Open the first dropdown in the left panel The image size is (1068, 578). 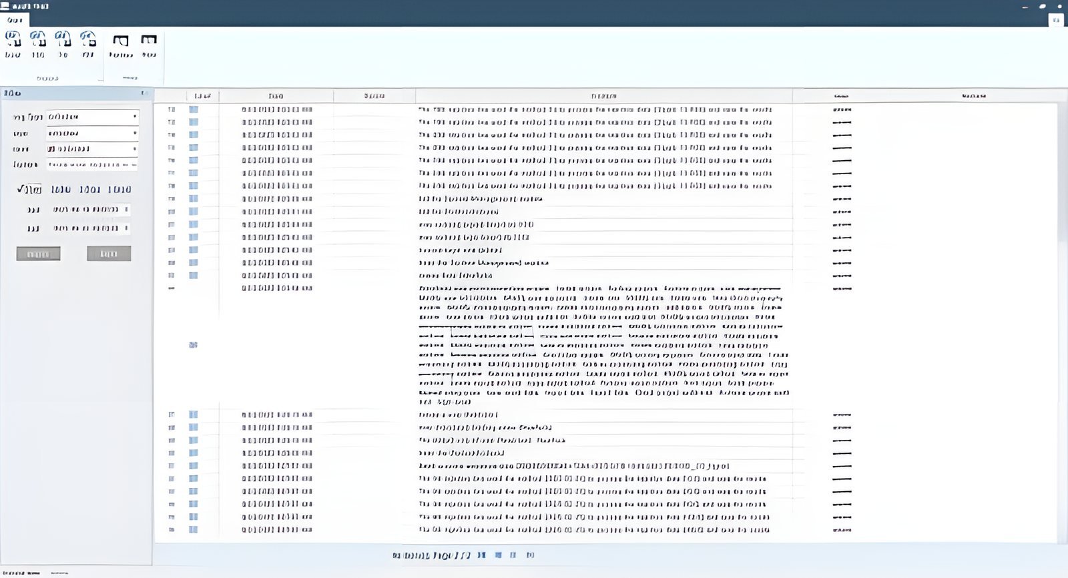[x=92, y=117]
